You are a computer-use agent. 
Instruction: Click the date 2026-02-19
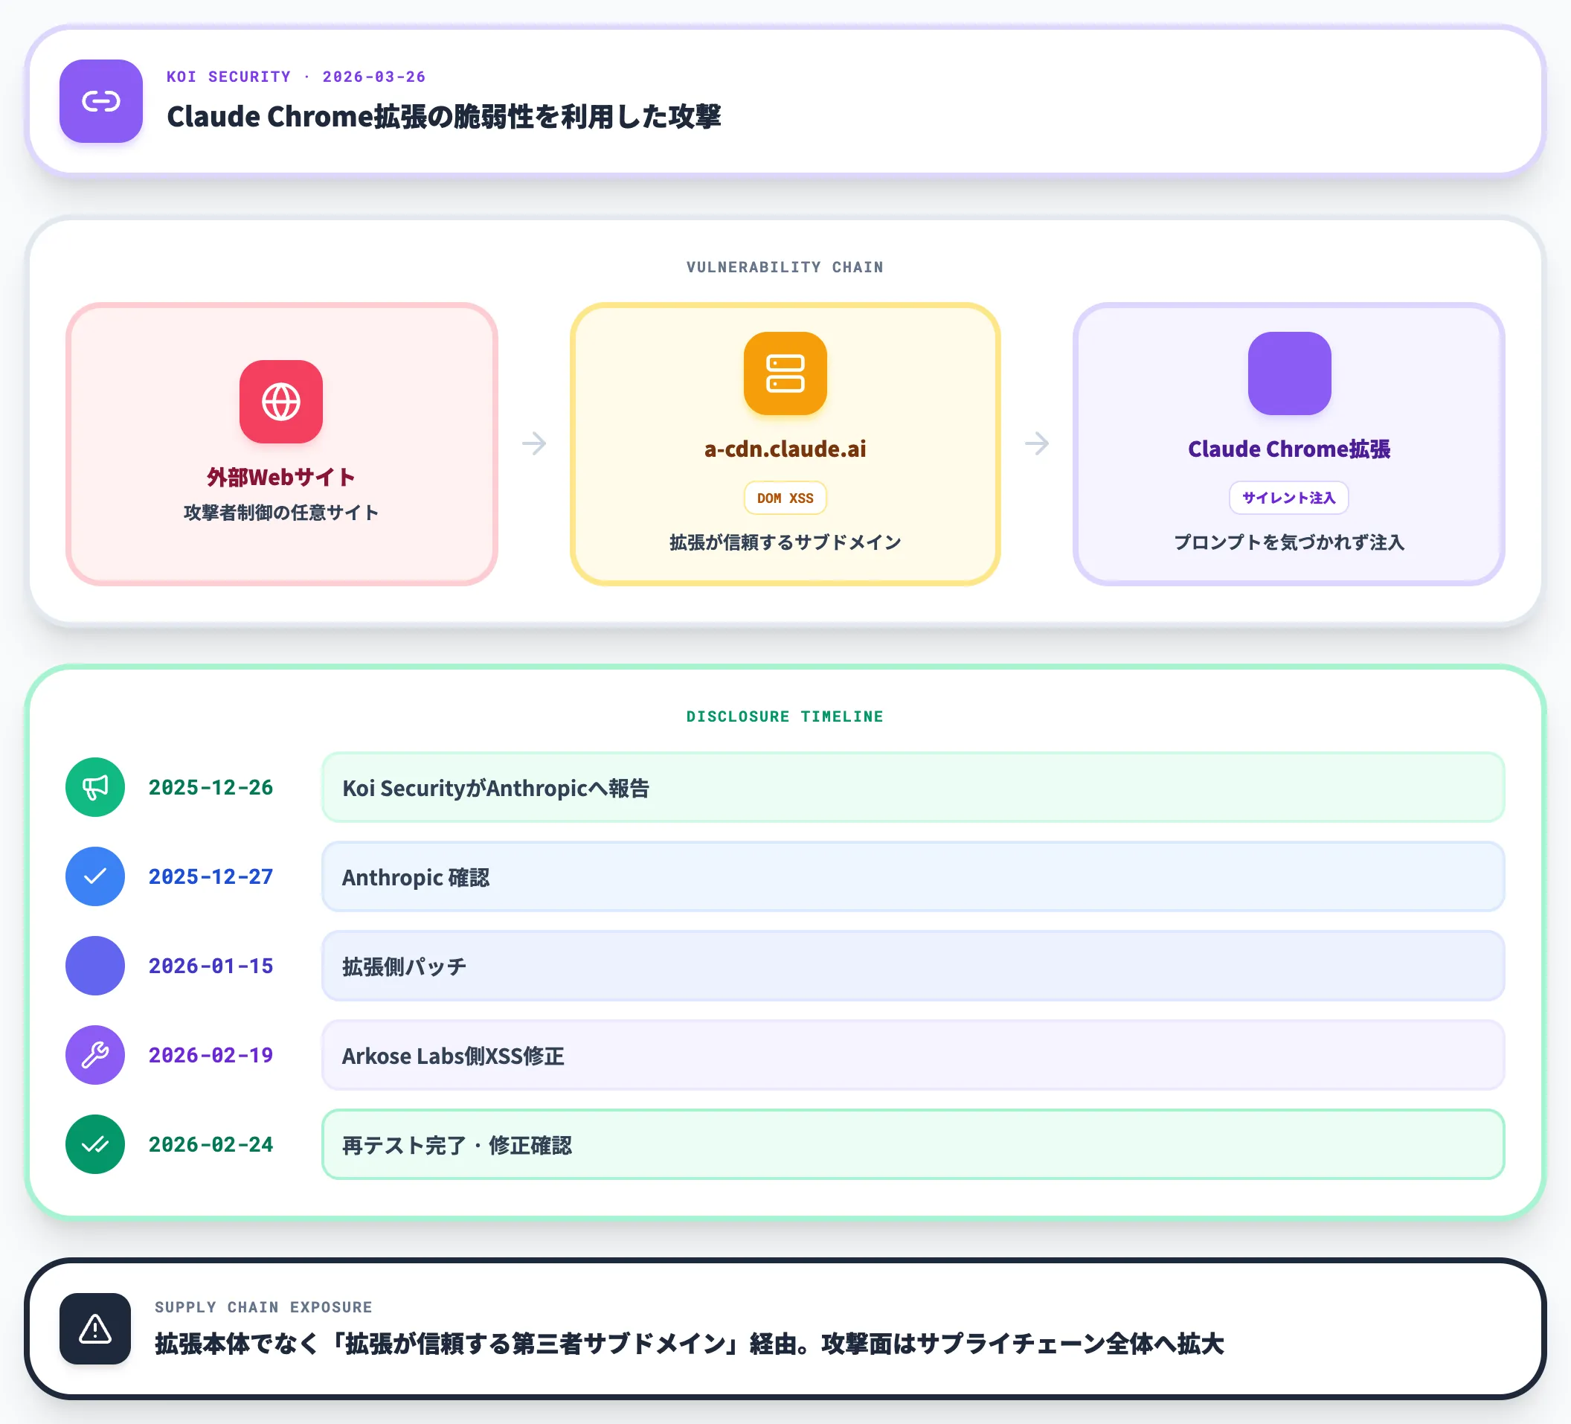pos(211,1054)
